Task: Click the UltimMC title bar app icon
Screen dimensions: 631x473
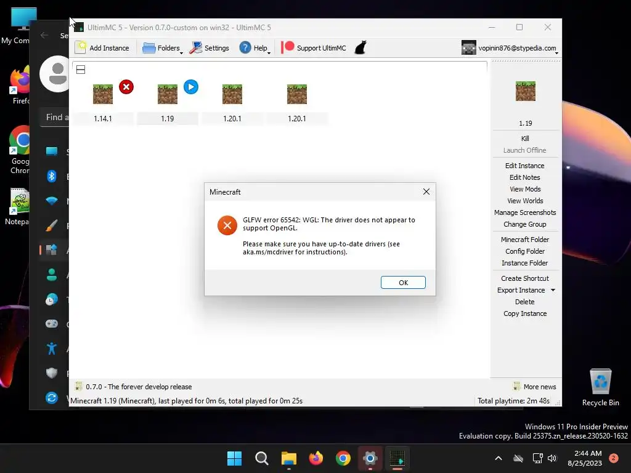Action: (x=78, y=27)
